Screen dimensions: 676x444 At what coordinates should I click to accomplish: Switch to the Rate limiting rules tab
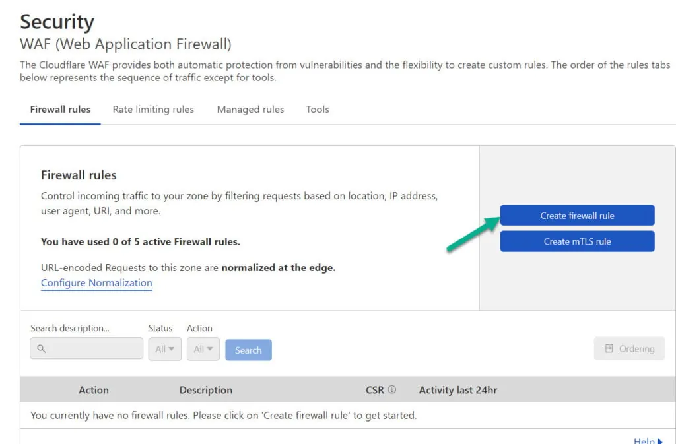[153, 110]
